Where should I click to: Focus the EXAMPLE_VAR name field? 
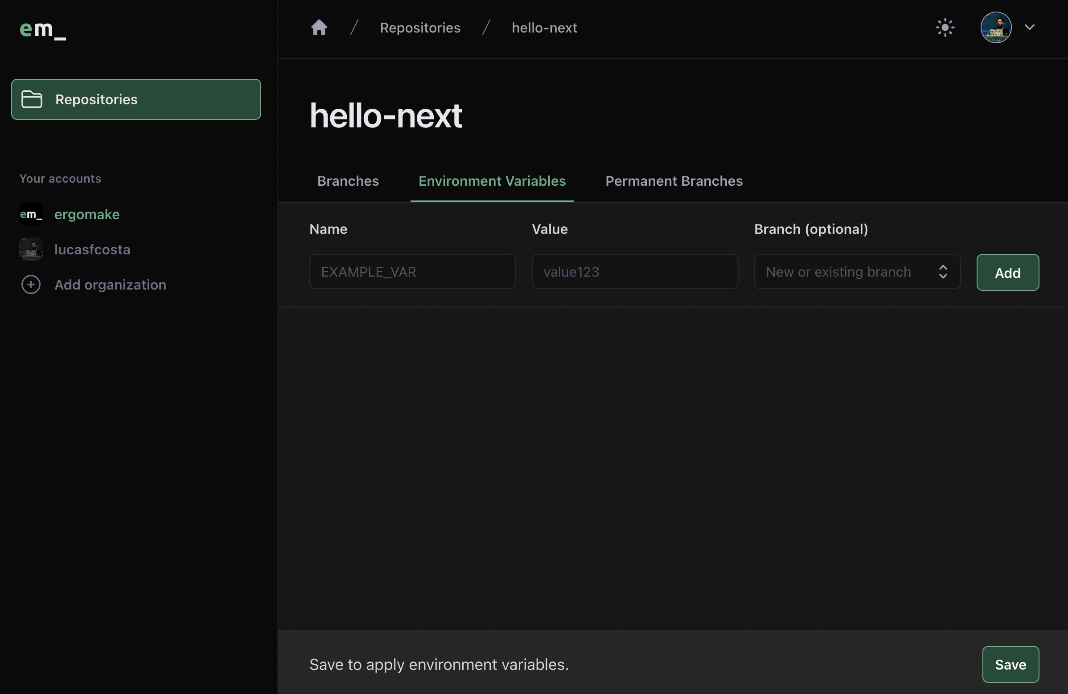[x=412, y=272]
